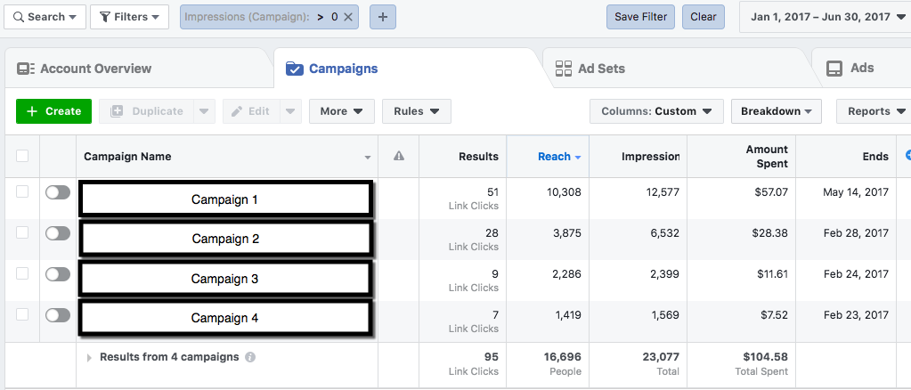Click the Account Overview tab icon
The height and width of the screenshot is (390, 911).
click(x=26, y=69)
